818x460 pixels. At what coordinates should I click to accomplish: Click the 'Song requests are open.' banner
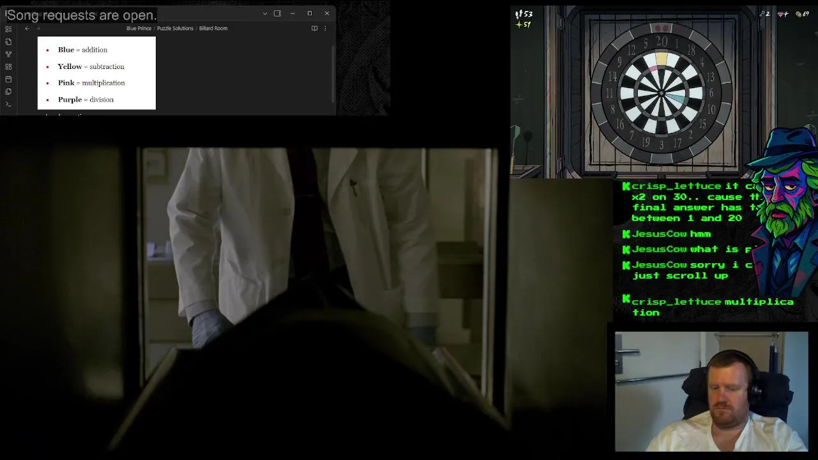point(81,15)
